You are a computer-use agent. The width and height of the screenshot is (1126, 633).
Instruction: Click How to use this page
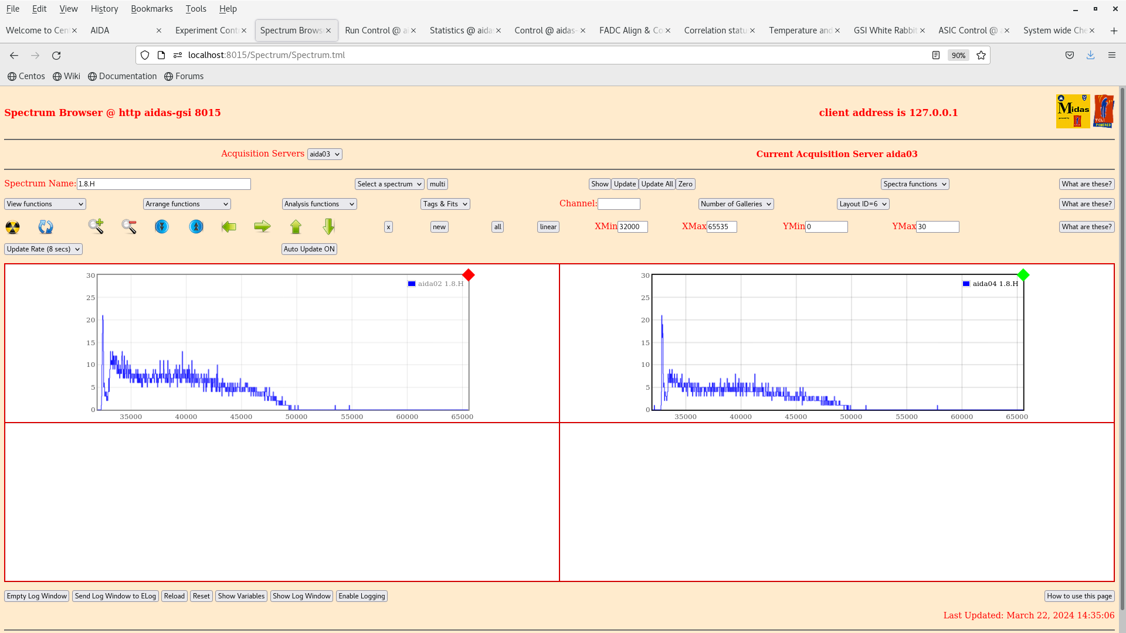point(1079,596)
